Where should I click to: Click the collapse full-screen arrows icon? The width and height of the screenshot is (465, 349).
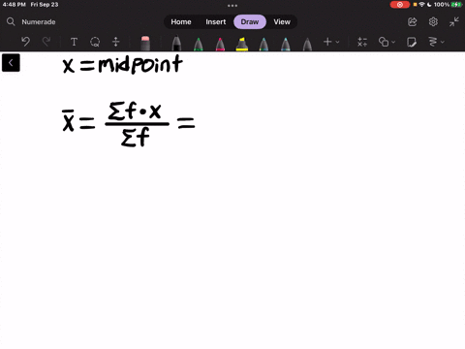[454, 22]
